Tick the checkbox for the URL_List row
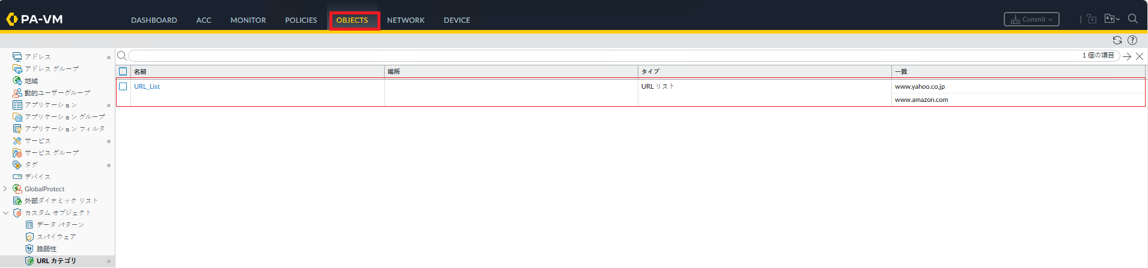1148x268 pixels. pyautogui.click(x=123, y=86)
